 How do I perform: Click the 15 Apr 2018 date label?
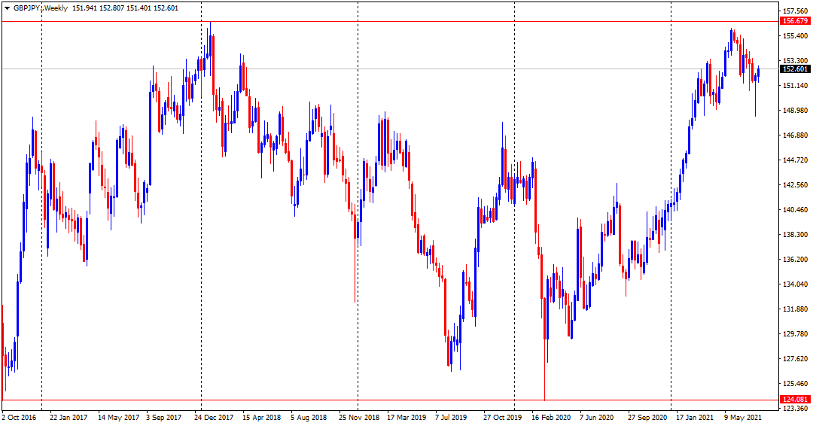click(x=261, y=417)
